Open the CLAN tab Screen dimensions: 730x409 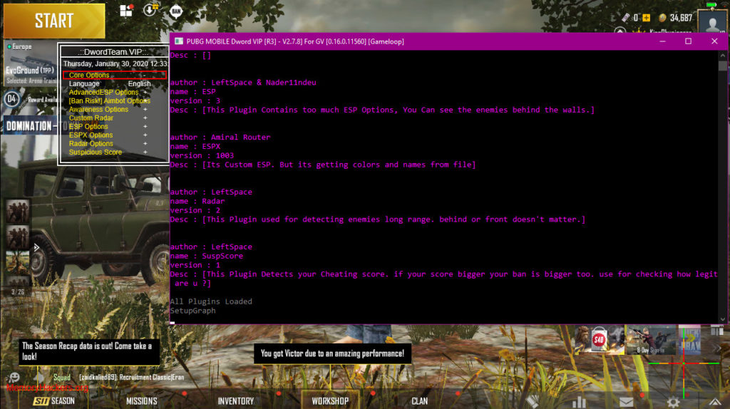419,400
